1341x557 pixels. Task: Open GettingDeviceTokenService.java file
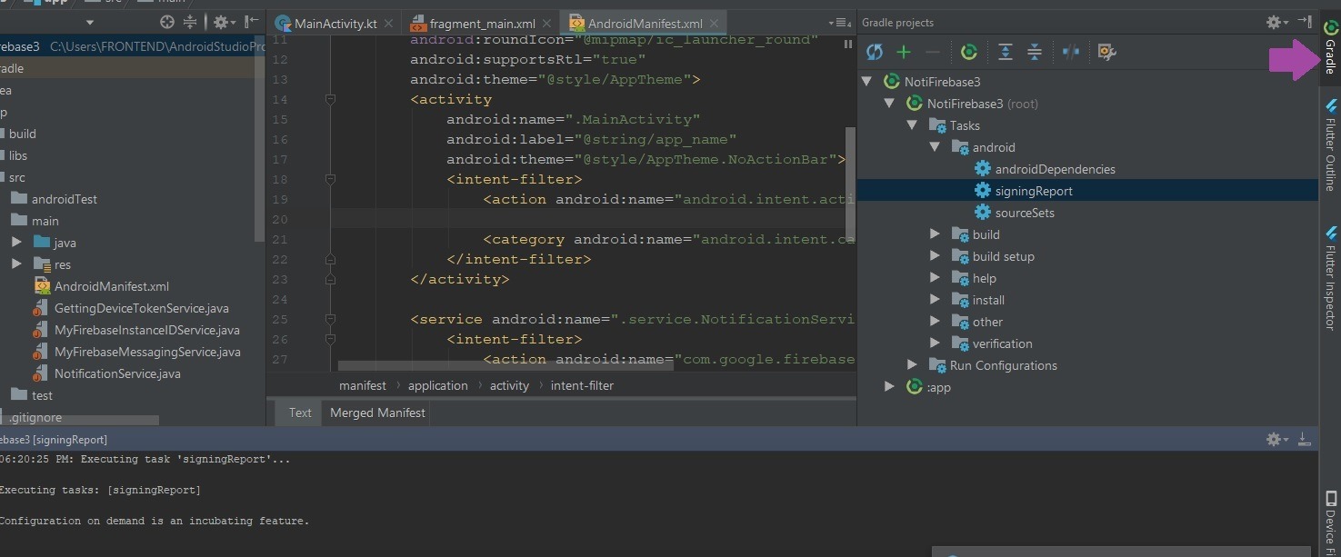point(141,308)
